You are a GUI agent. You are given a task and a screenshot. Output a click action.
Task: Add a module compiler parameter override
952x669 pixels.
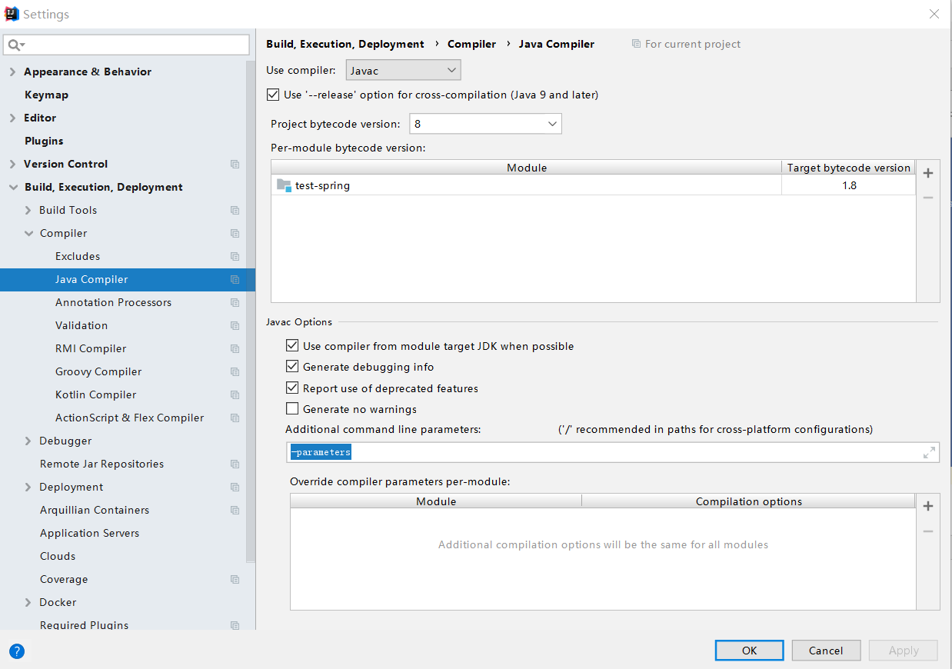coord(928,506)
